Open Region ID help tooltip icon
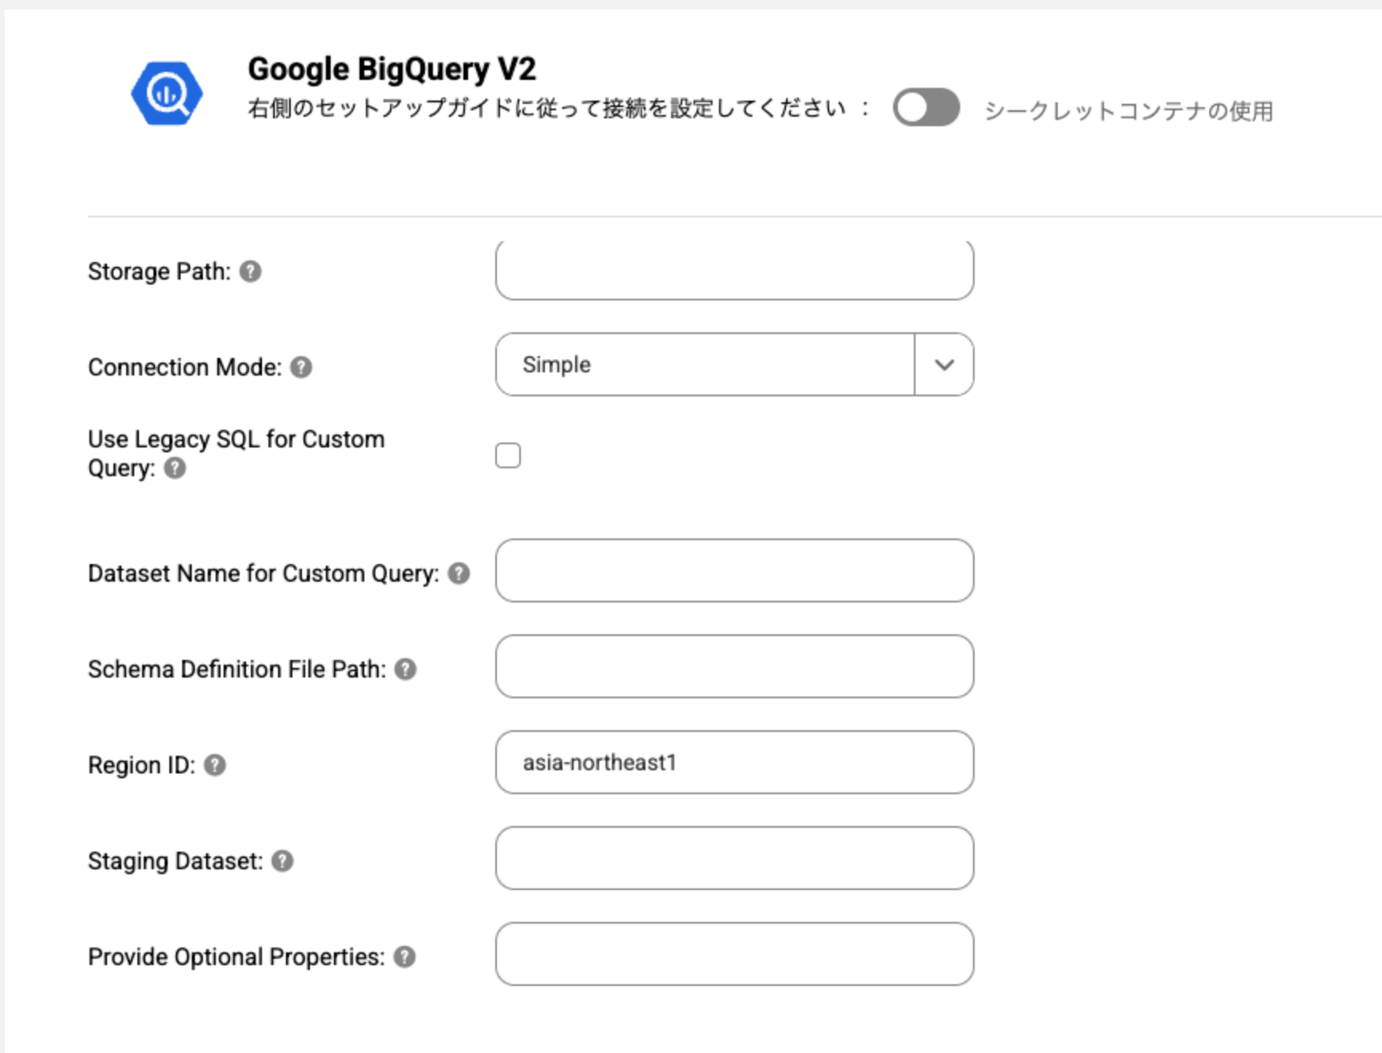 [x=215, y=765]
